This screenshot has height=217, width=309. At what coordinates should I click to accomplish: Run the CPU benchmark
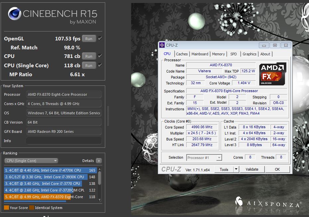coord(89,56)
